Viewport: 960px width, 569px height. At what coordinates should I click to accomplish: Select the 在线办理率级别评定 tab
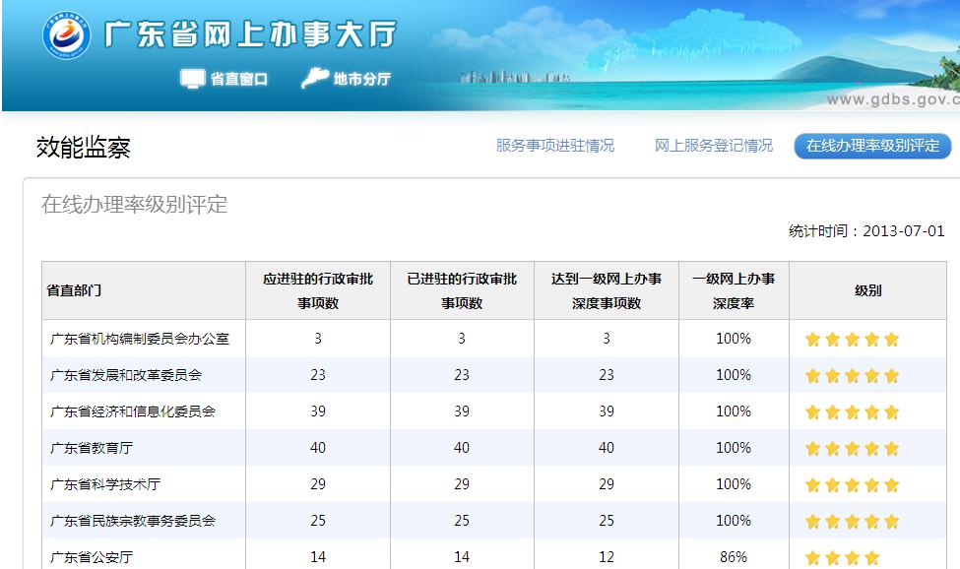coord(872,146)
